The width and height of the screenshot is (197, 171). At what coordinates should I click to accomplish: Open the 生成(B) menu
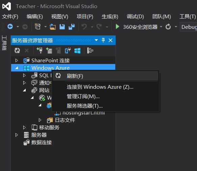pos(110,17)
